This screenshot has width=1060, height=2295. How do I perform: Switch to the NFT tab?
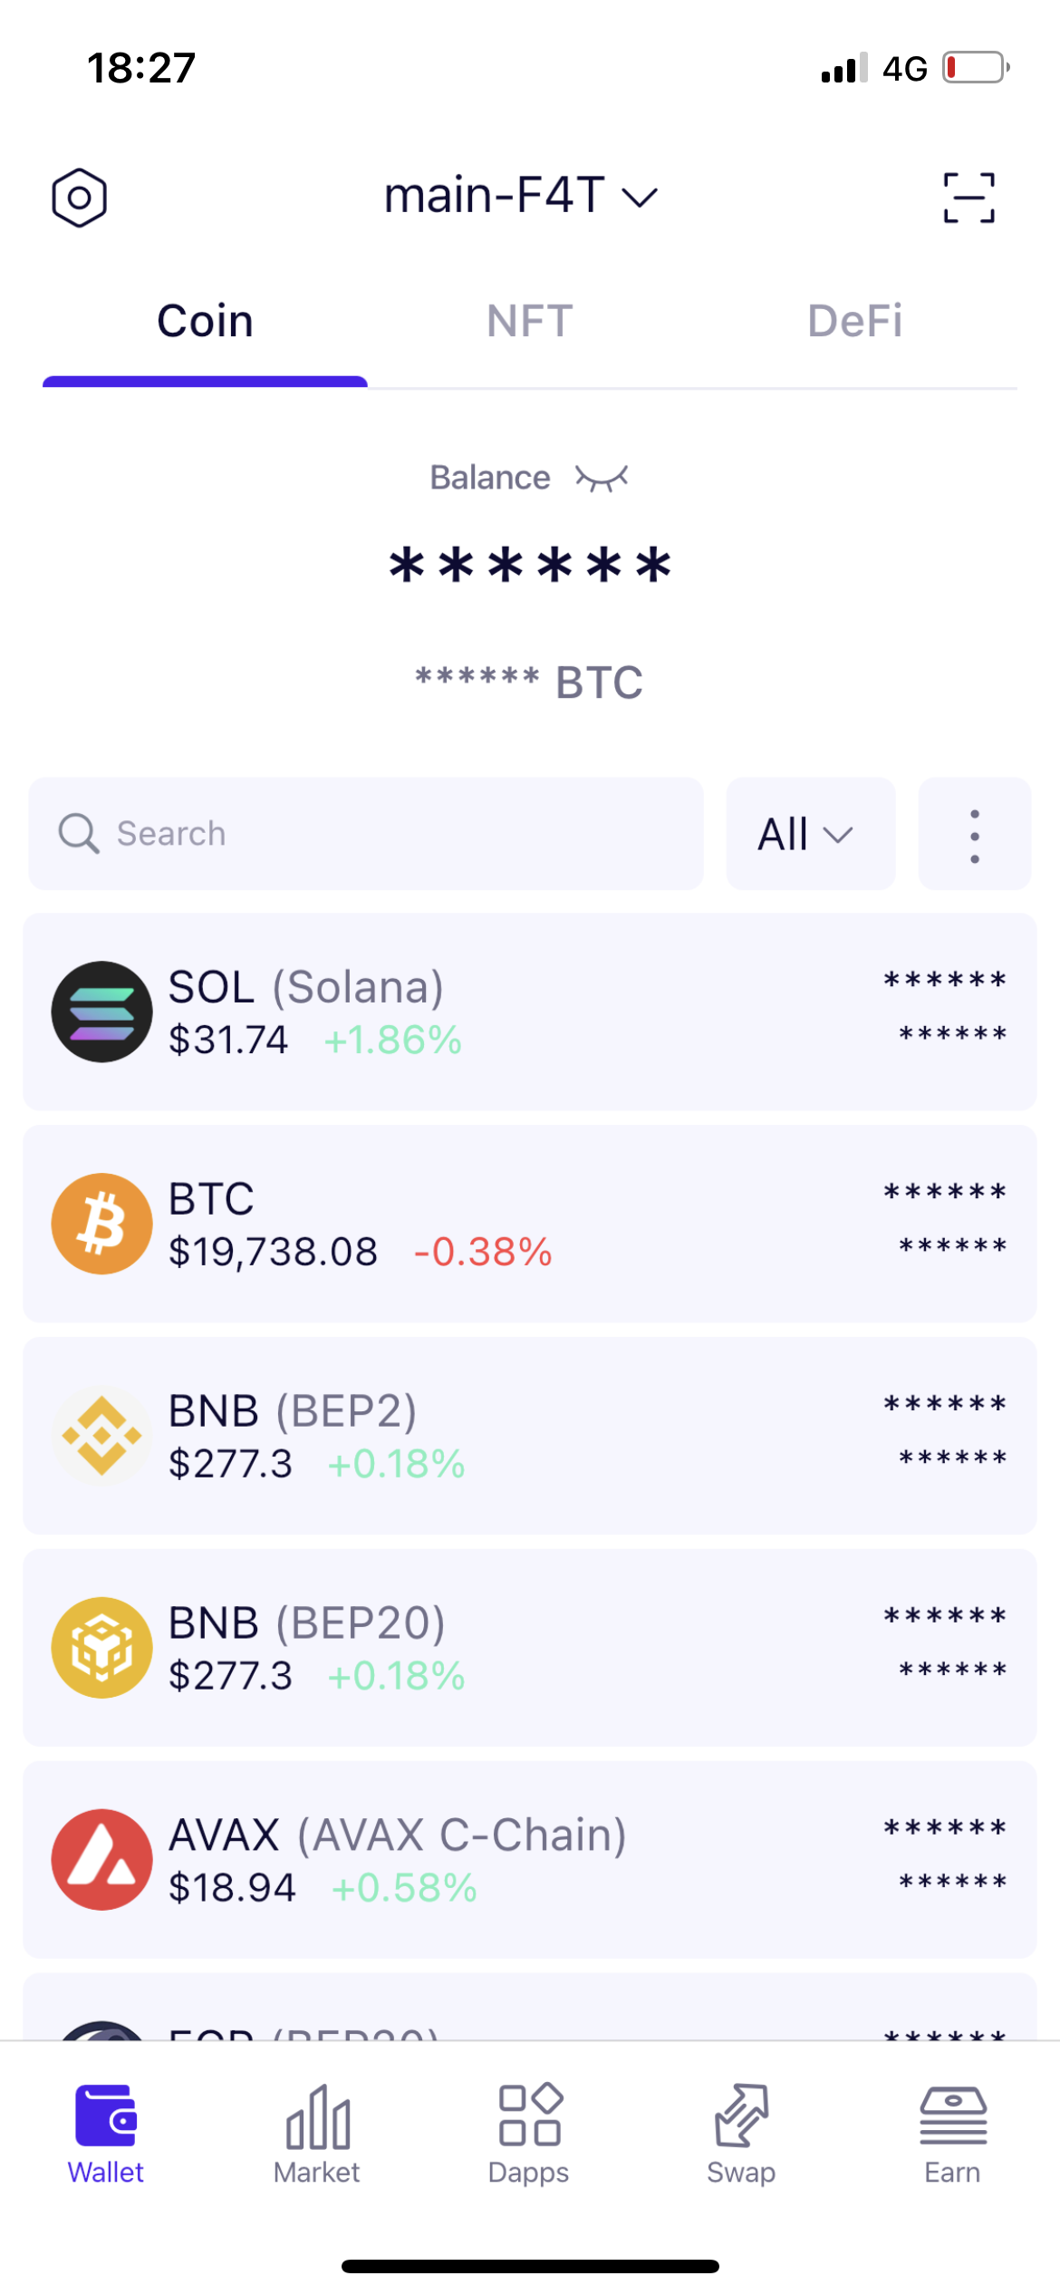coord(529,321)
